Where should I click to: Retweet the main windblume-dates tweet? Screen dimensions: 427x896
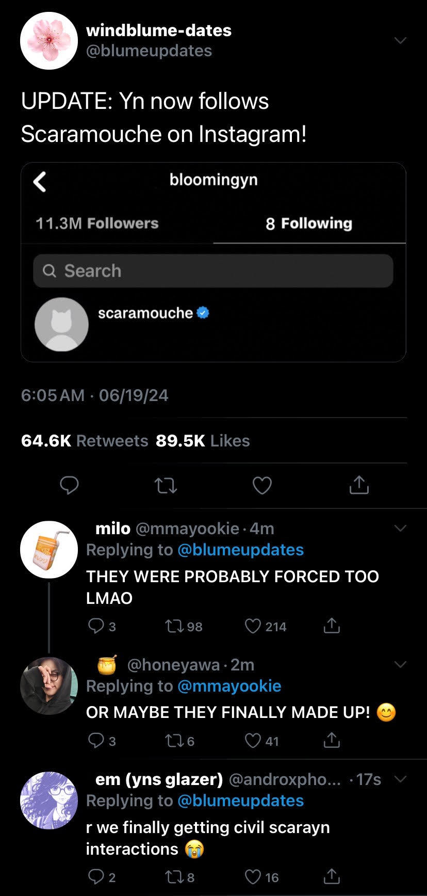tap(166, 486)
